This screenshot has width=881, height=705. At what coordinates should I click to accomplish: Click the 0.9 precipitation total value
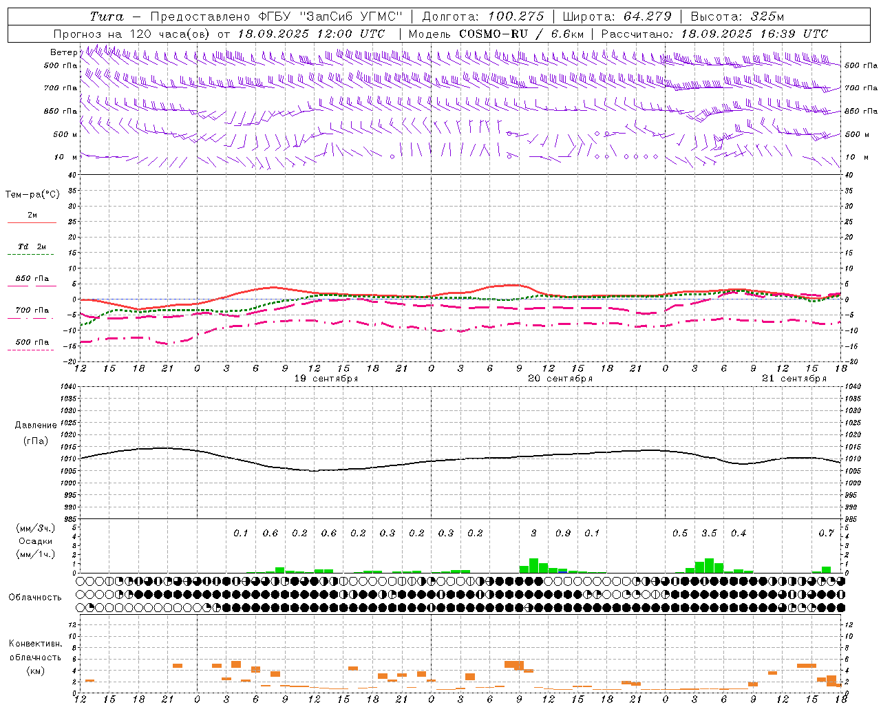click(x=563, y=534)
